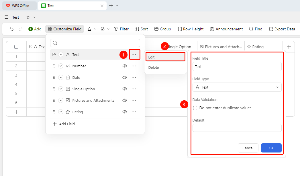Expand the font color dropdown arrow

tap(95, 29)
